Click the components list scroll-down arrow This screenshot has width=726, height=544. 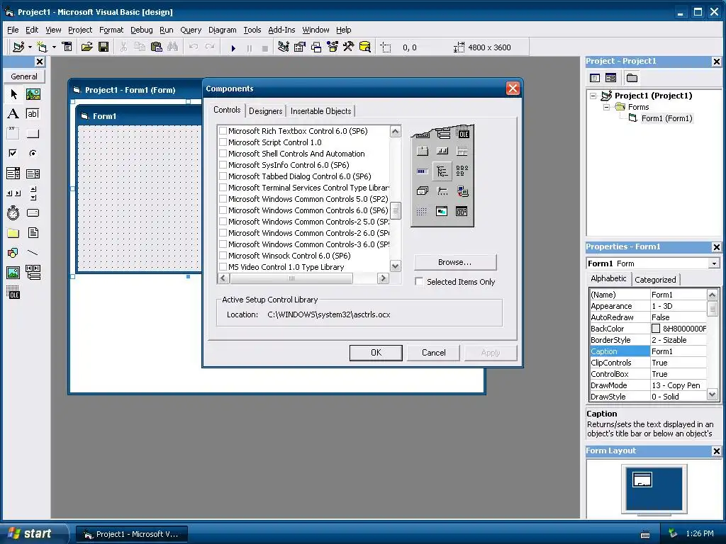[x=396, y=266]
